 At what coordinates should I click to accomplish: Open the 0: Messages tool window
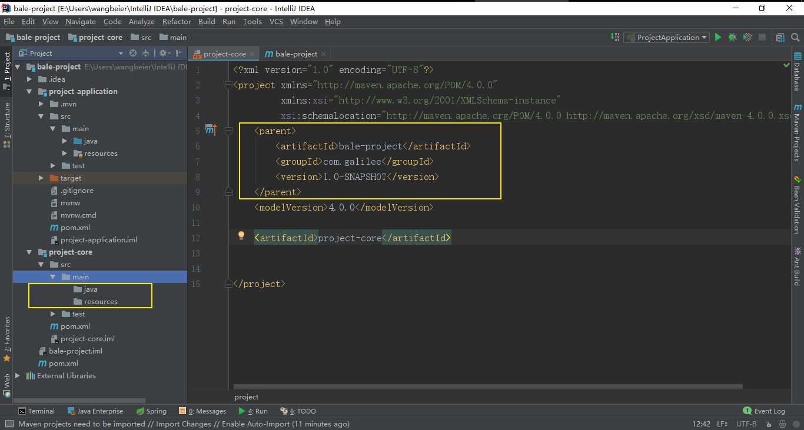(x=202, y=411)
